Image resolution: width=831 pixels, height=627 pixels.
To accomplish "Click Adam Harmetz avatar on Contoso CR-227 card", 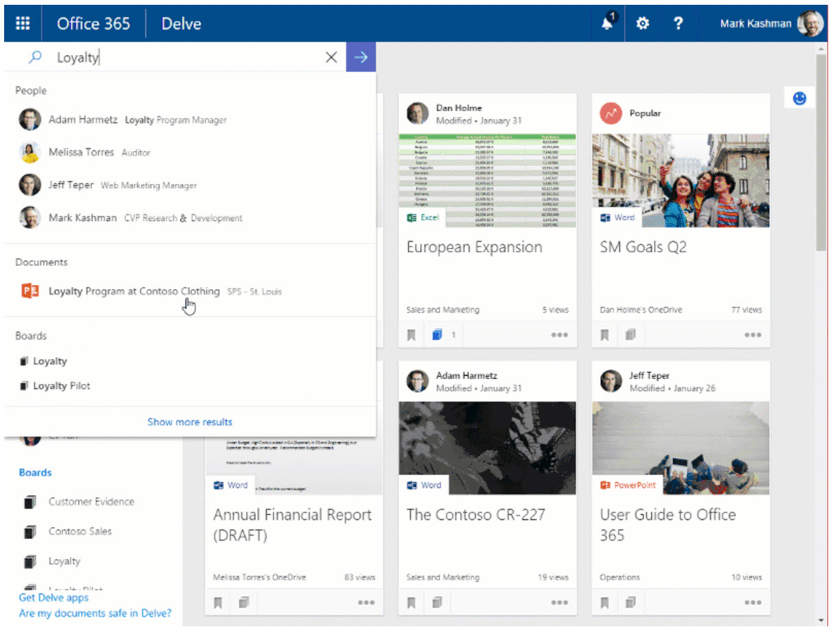I will [x=418, y=381].
